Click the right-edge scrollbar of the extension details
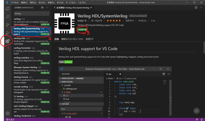The height and width of the screenshot is (121, 205). click(x=204, y=47)
